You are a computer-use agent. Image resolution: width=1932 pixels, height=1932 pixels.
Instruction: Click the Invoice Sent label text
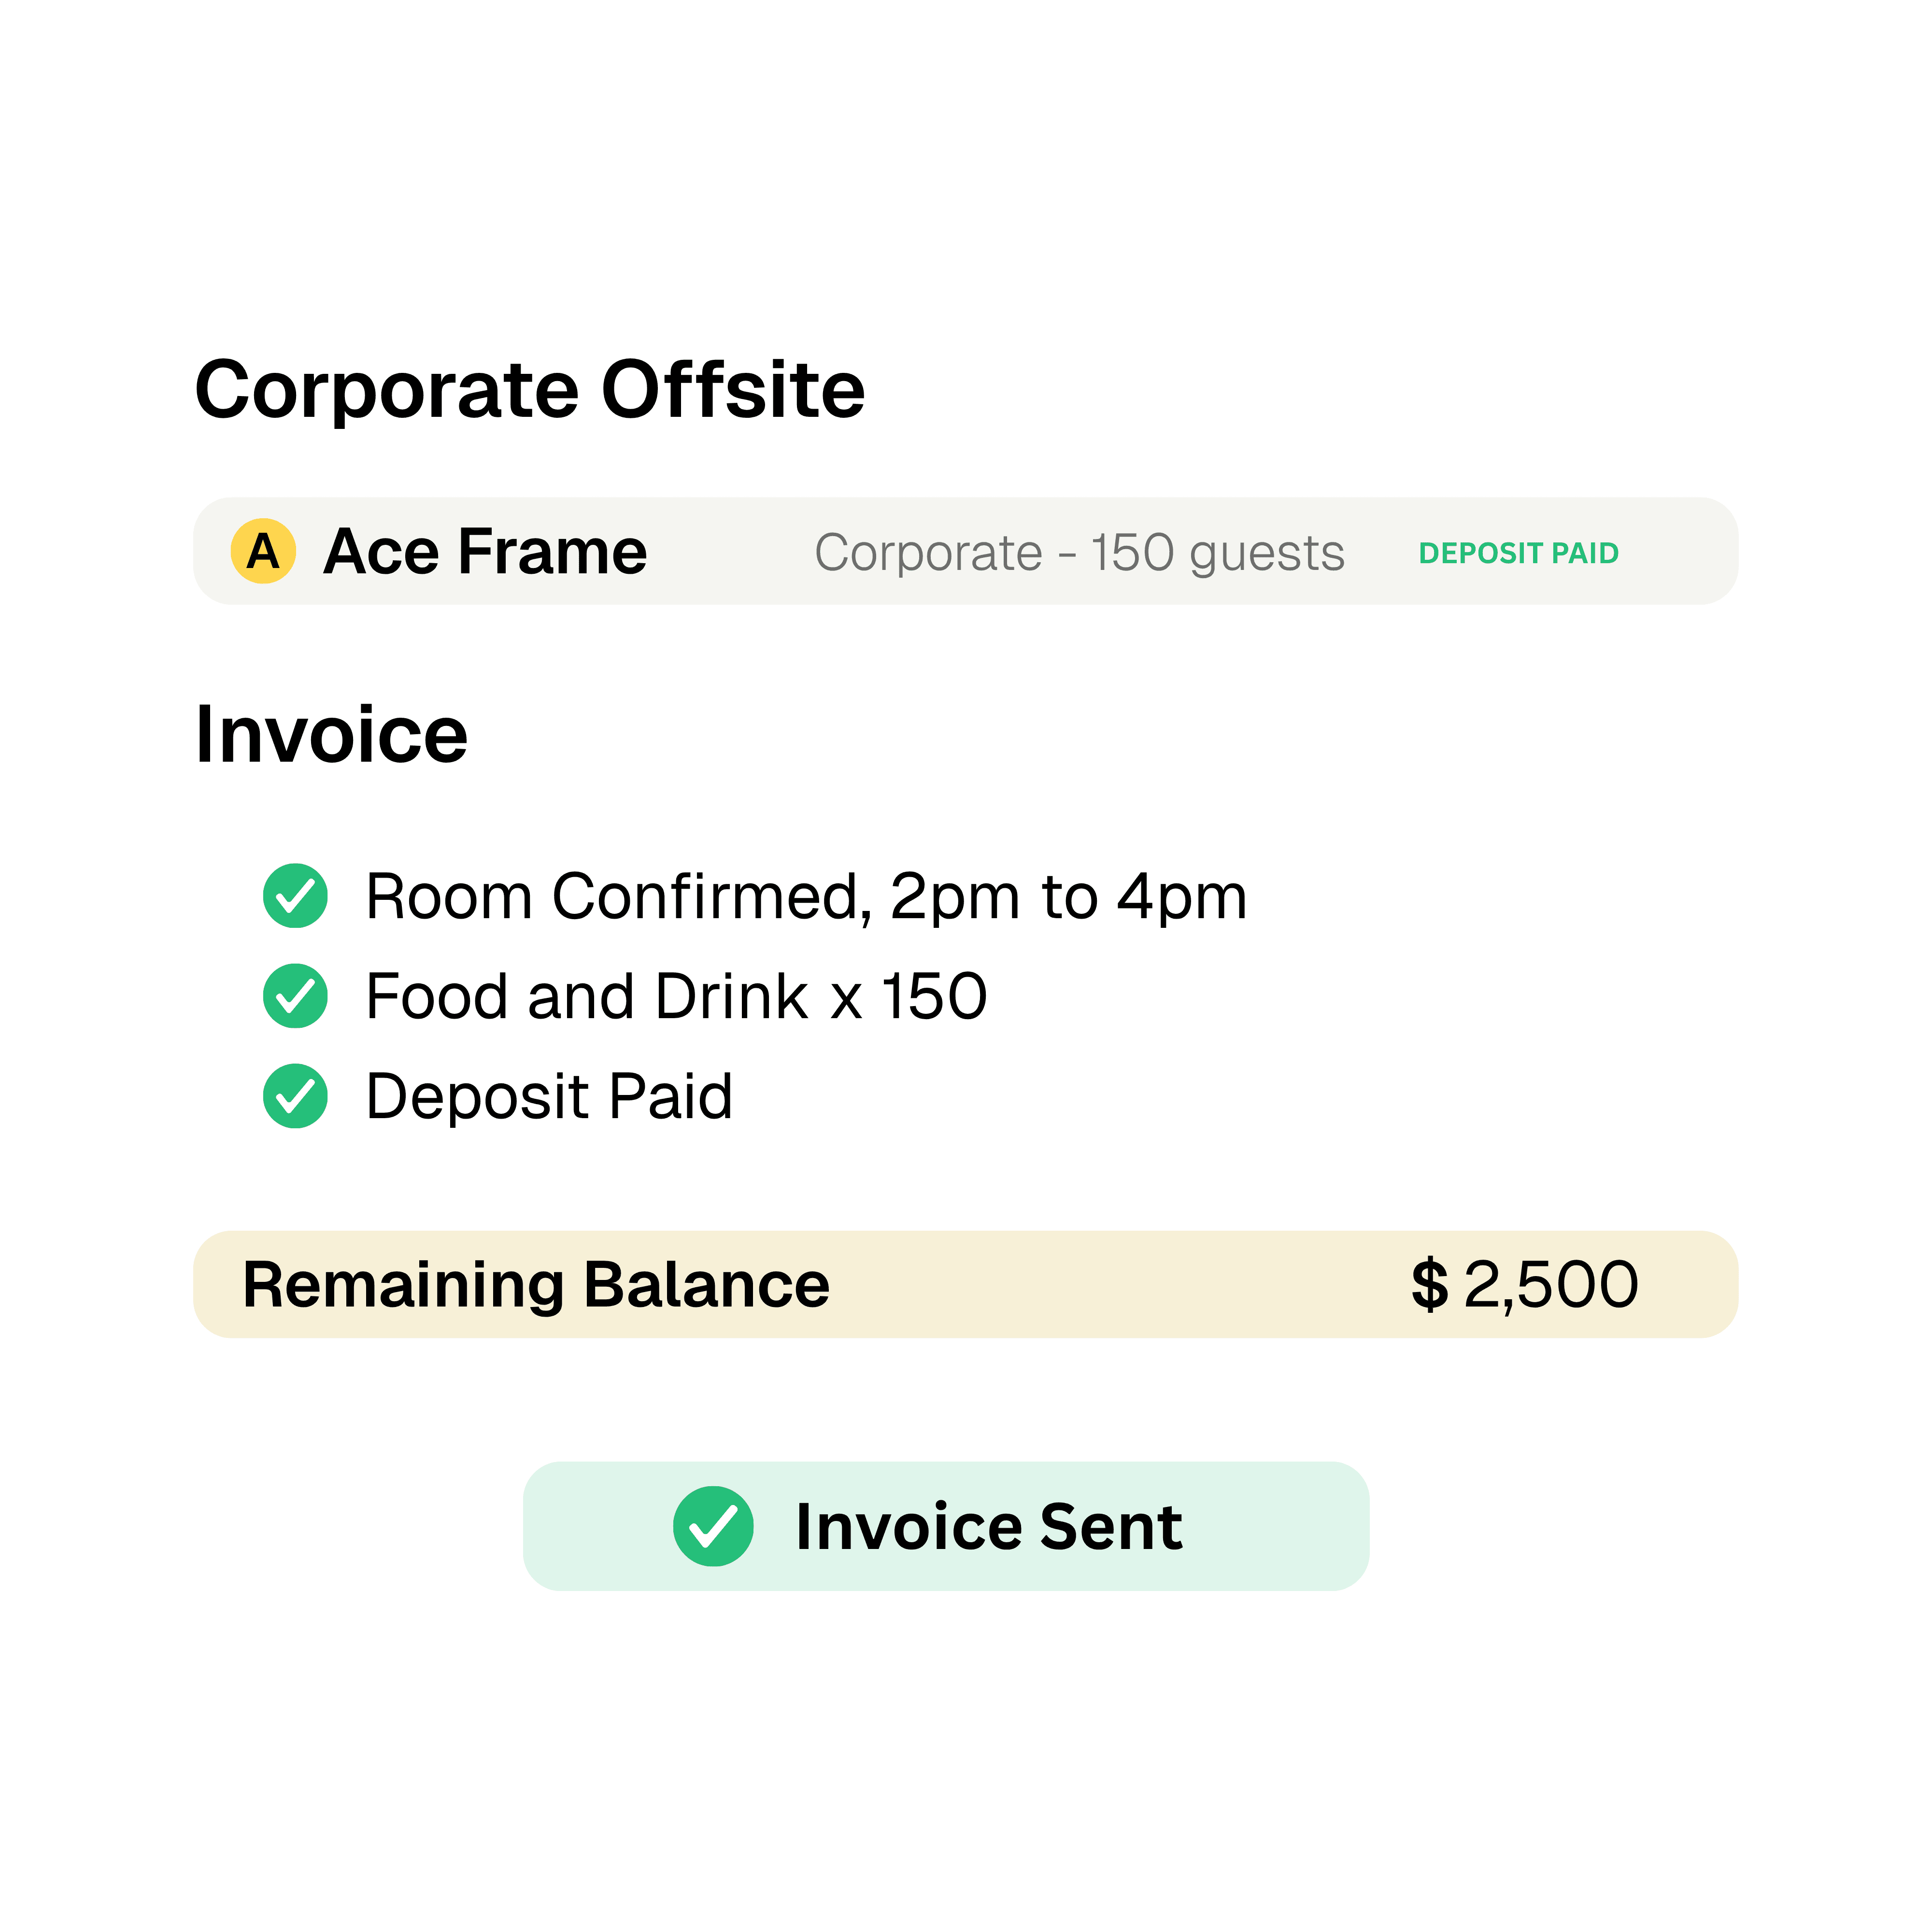pos(989,1527)
